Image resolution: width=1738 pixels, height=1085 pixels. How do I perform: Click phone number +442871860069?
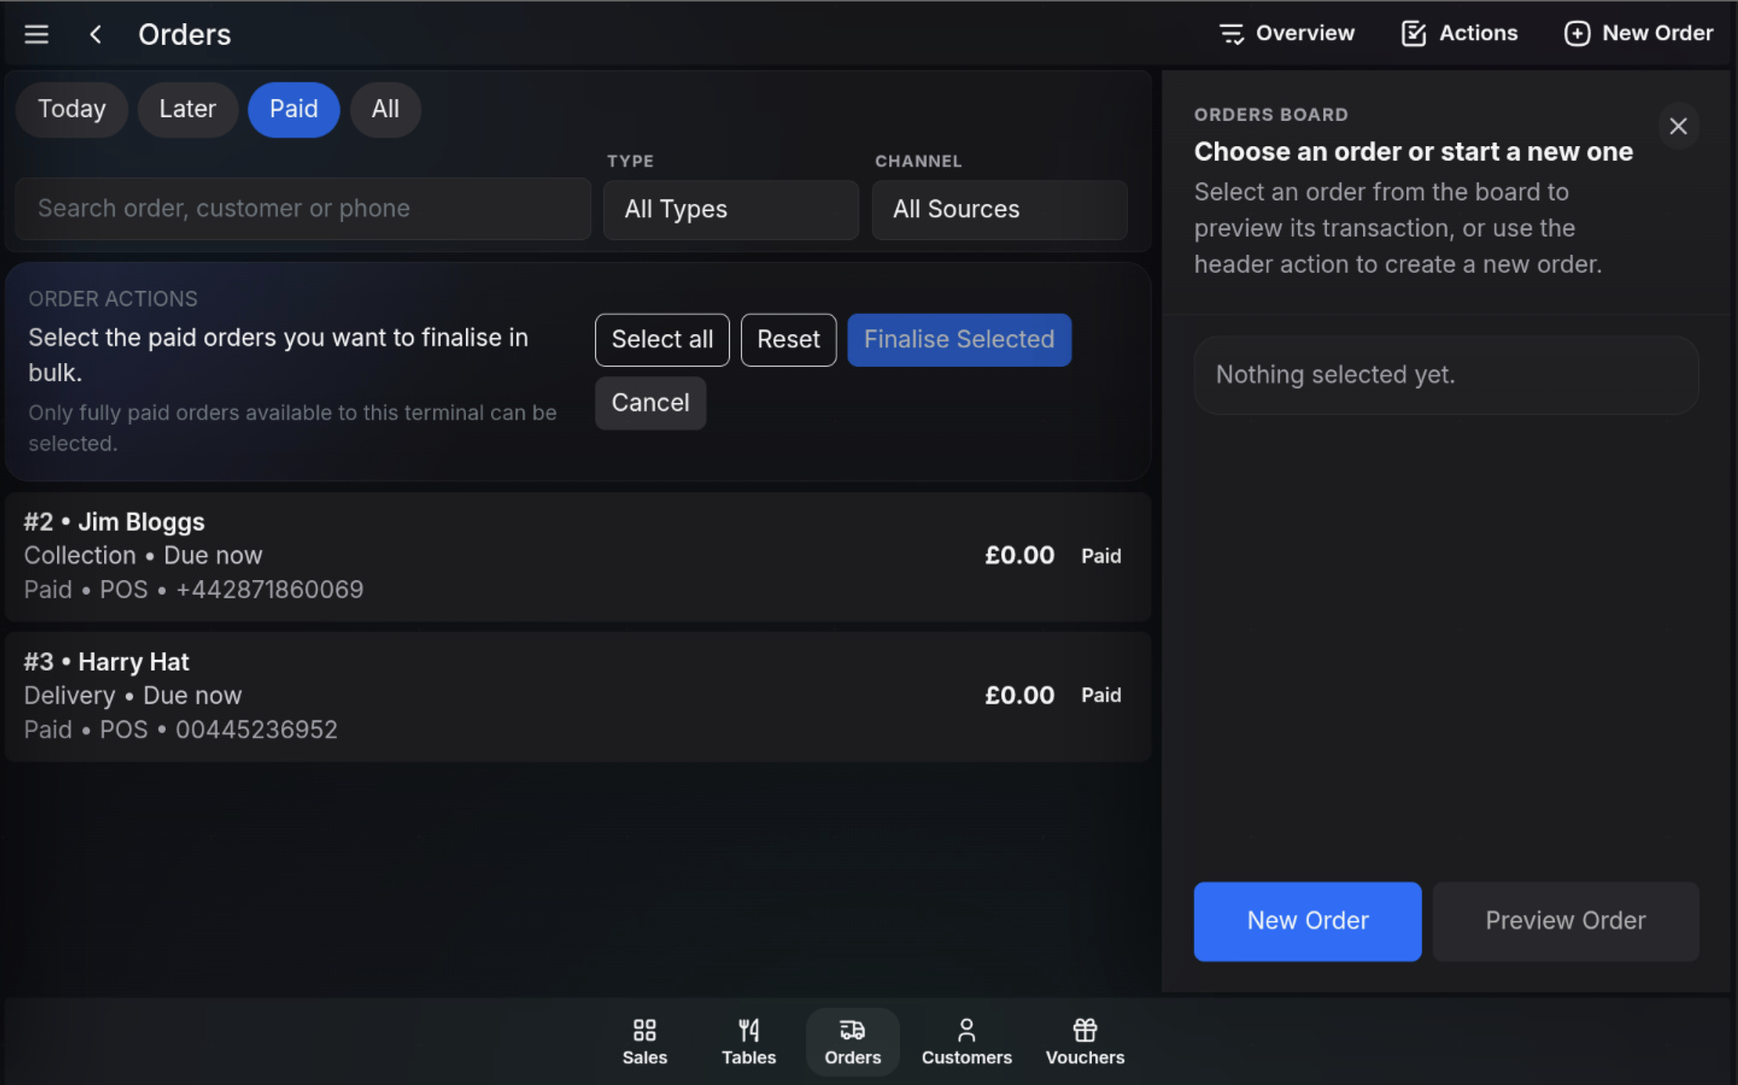tap(270, 590)
